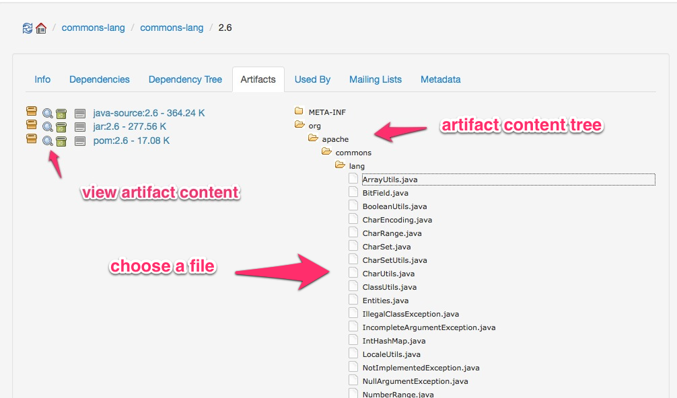This screenshot has width=677, height=398.
Task: Switch to the Dependencies tab
Action: coord(100,79)
